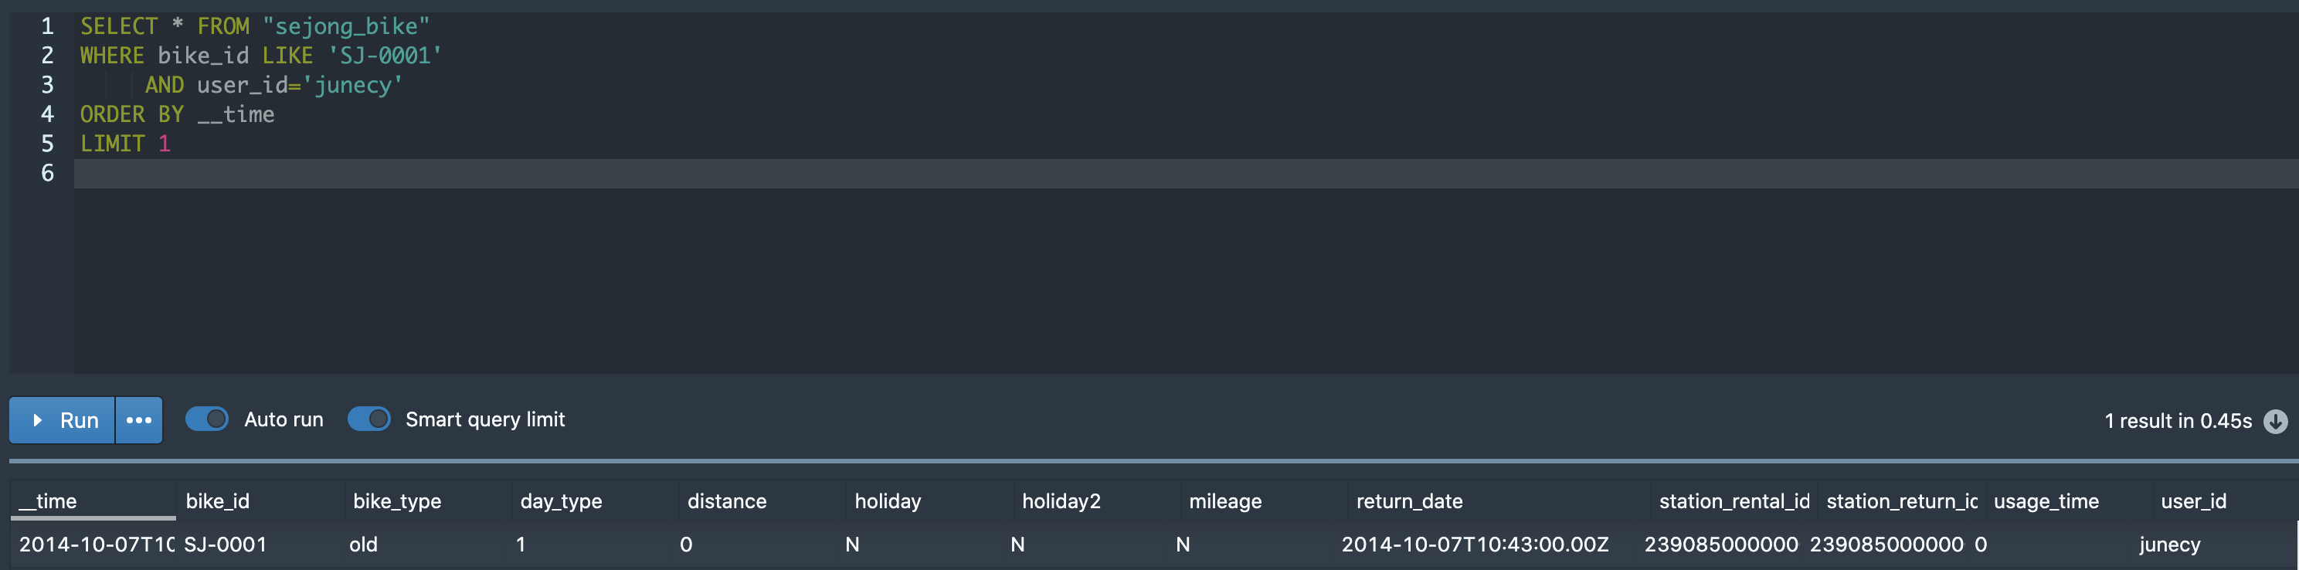Disable the Smart query limit switch
2299x570 pixels.
[368, 419]
